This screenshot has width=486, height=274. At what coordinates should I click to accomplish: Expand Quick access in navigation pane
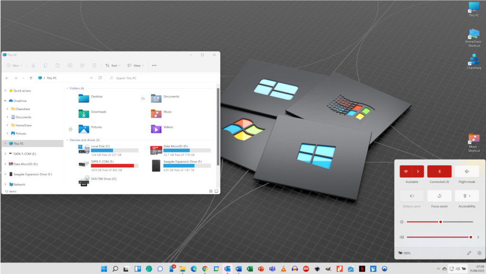pos(5,91)
